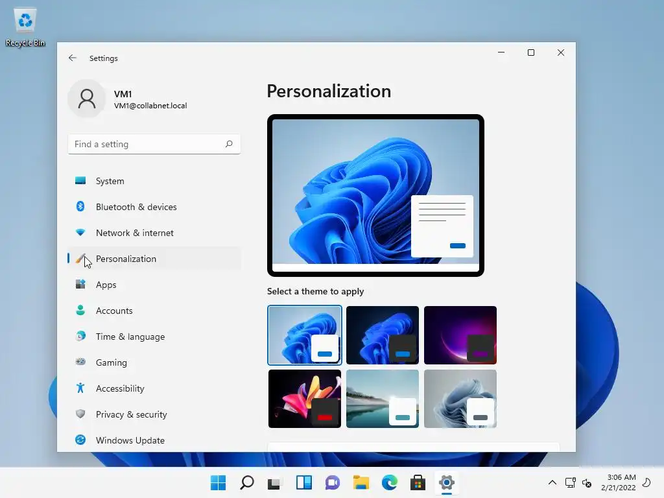Minimize the Settings window
664x498 pixels.
[501, 53]
